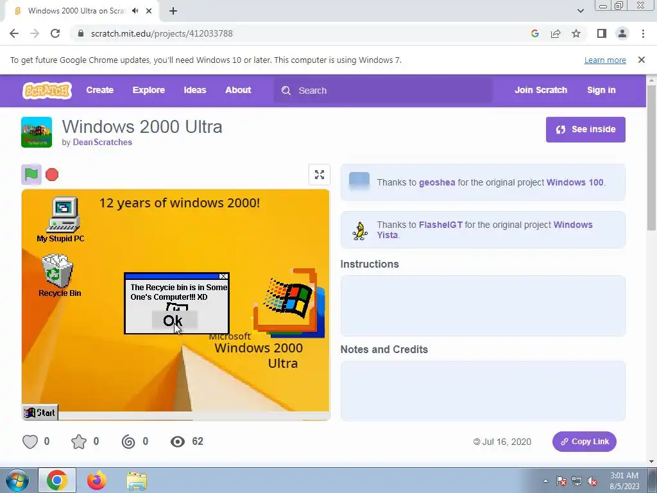
Task: Open Windows Start orb
Action: [17, 480]
